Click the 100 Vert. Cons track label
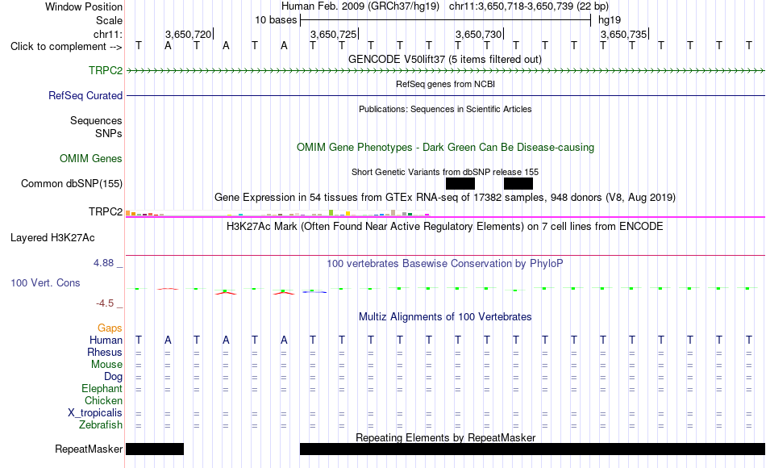 click(x=45, y=282)
